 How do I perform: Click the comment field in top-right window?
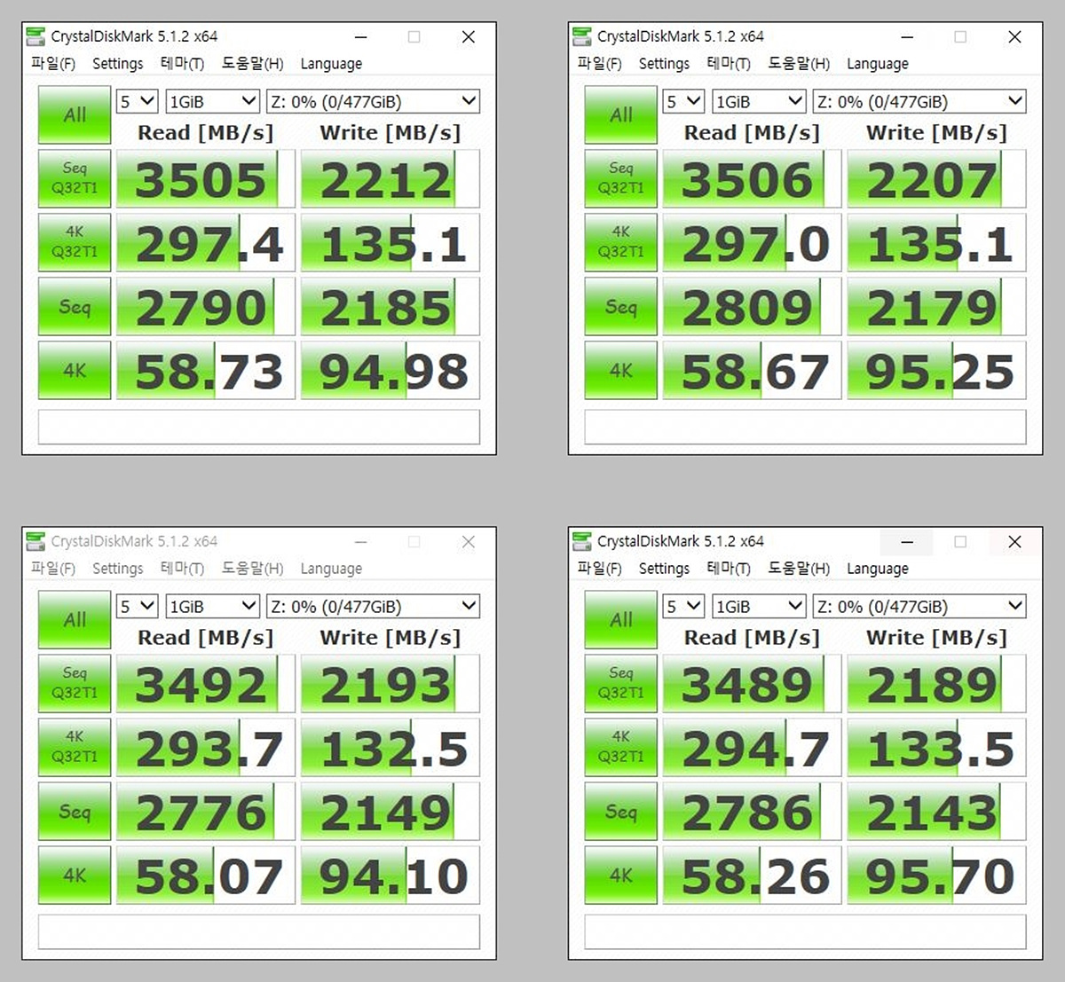point(806,427)
